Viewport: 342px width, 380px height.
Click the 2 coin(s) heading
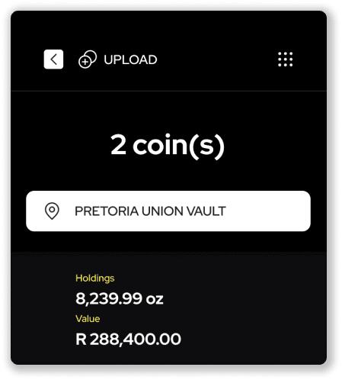(x=168, y=146)
